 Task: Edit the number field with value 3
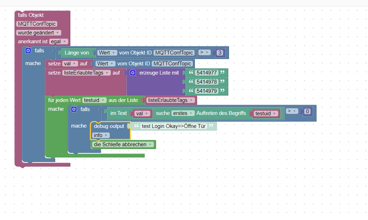[220, 53]
